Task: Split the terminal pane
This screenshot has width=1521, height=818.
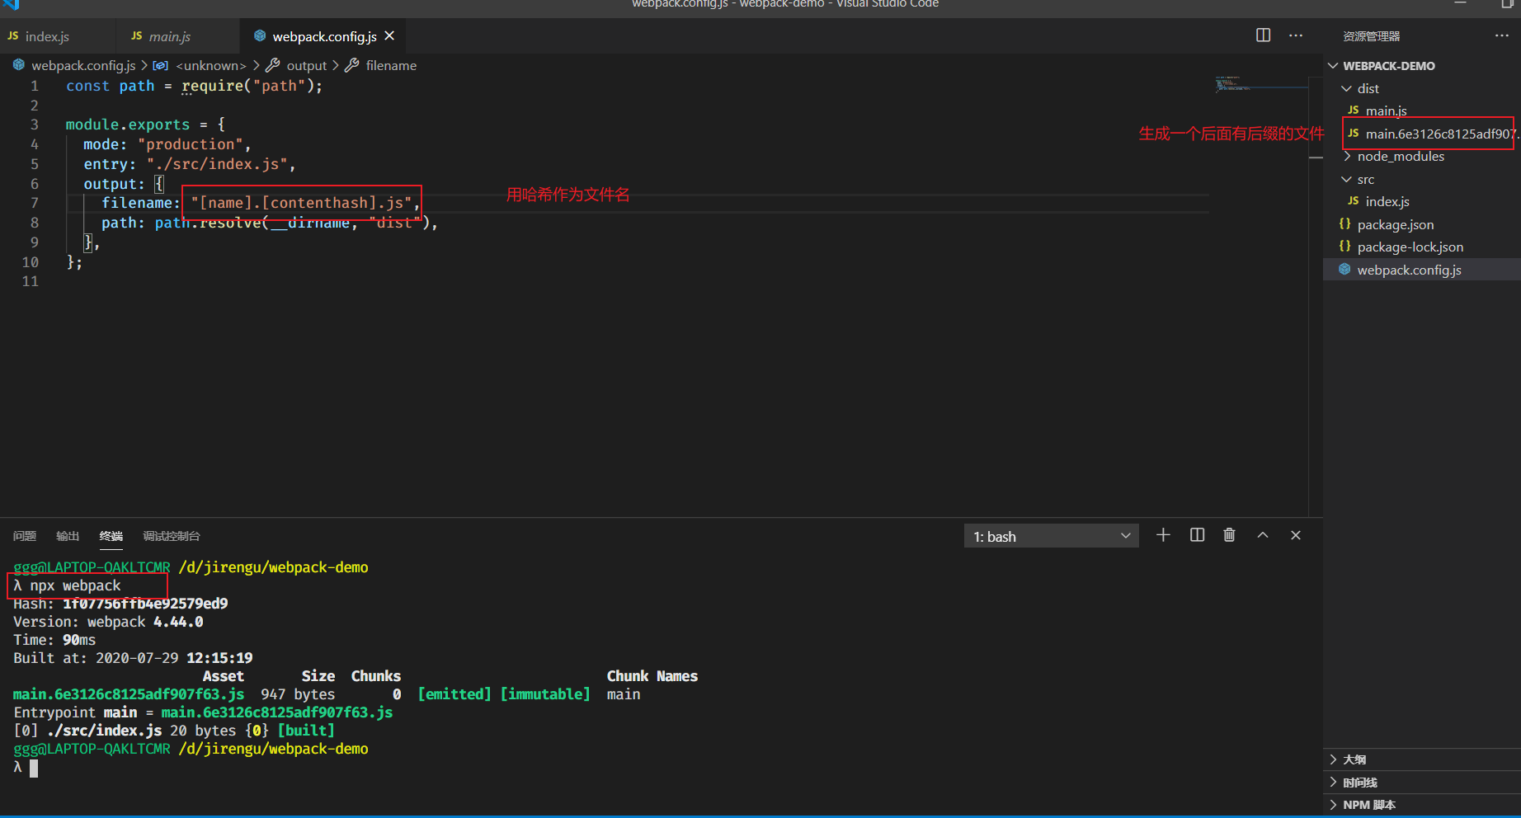Action: [1197, 535]
